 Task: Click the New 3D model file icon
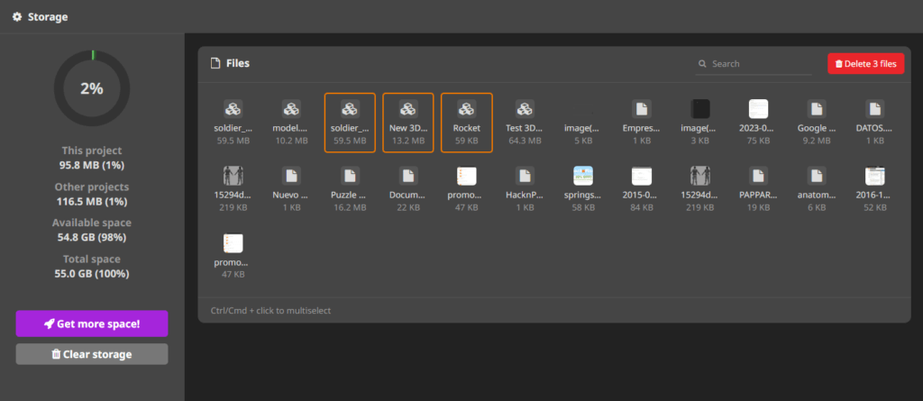point(407,110)
